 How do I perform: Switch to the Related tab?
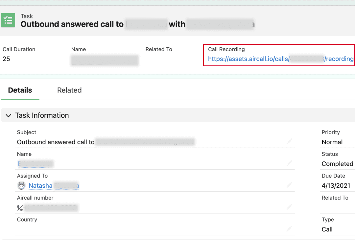coord(69,90)
